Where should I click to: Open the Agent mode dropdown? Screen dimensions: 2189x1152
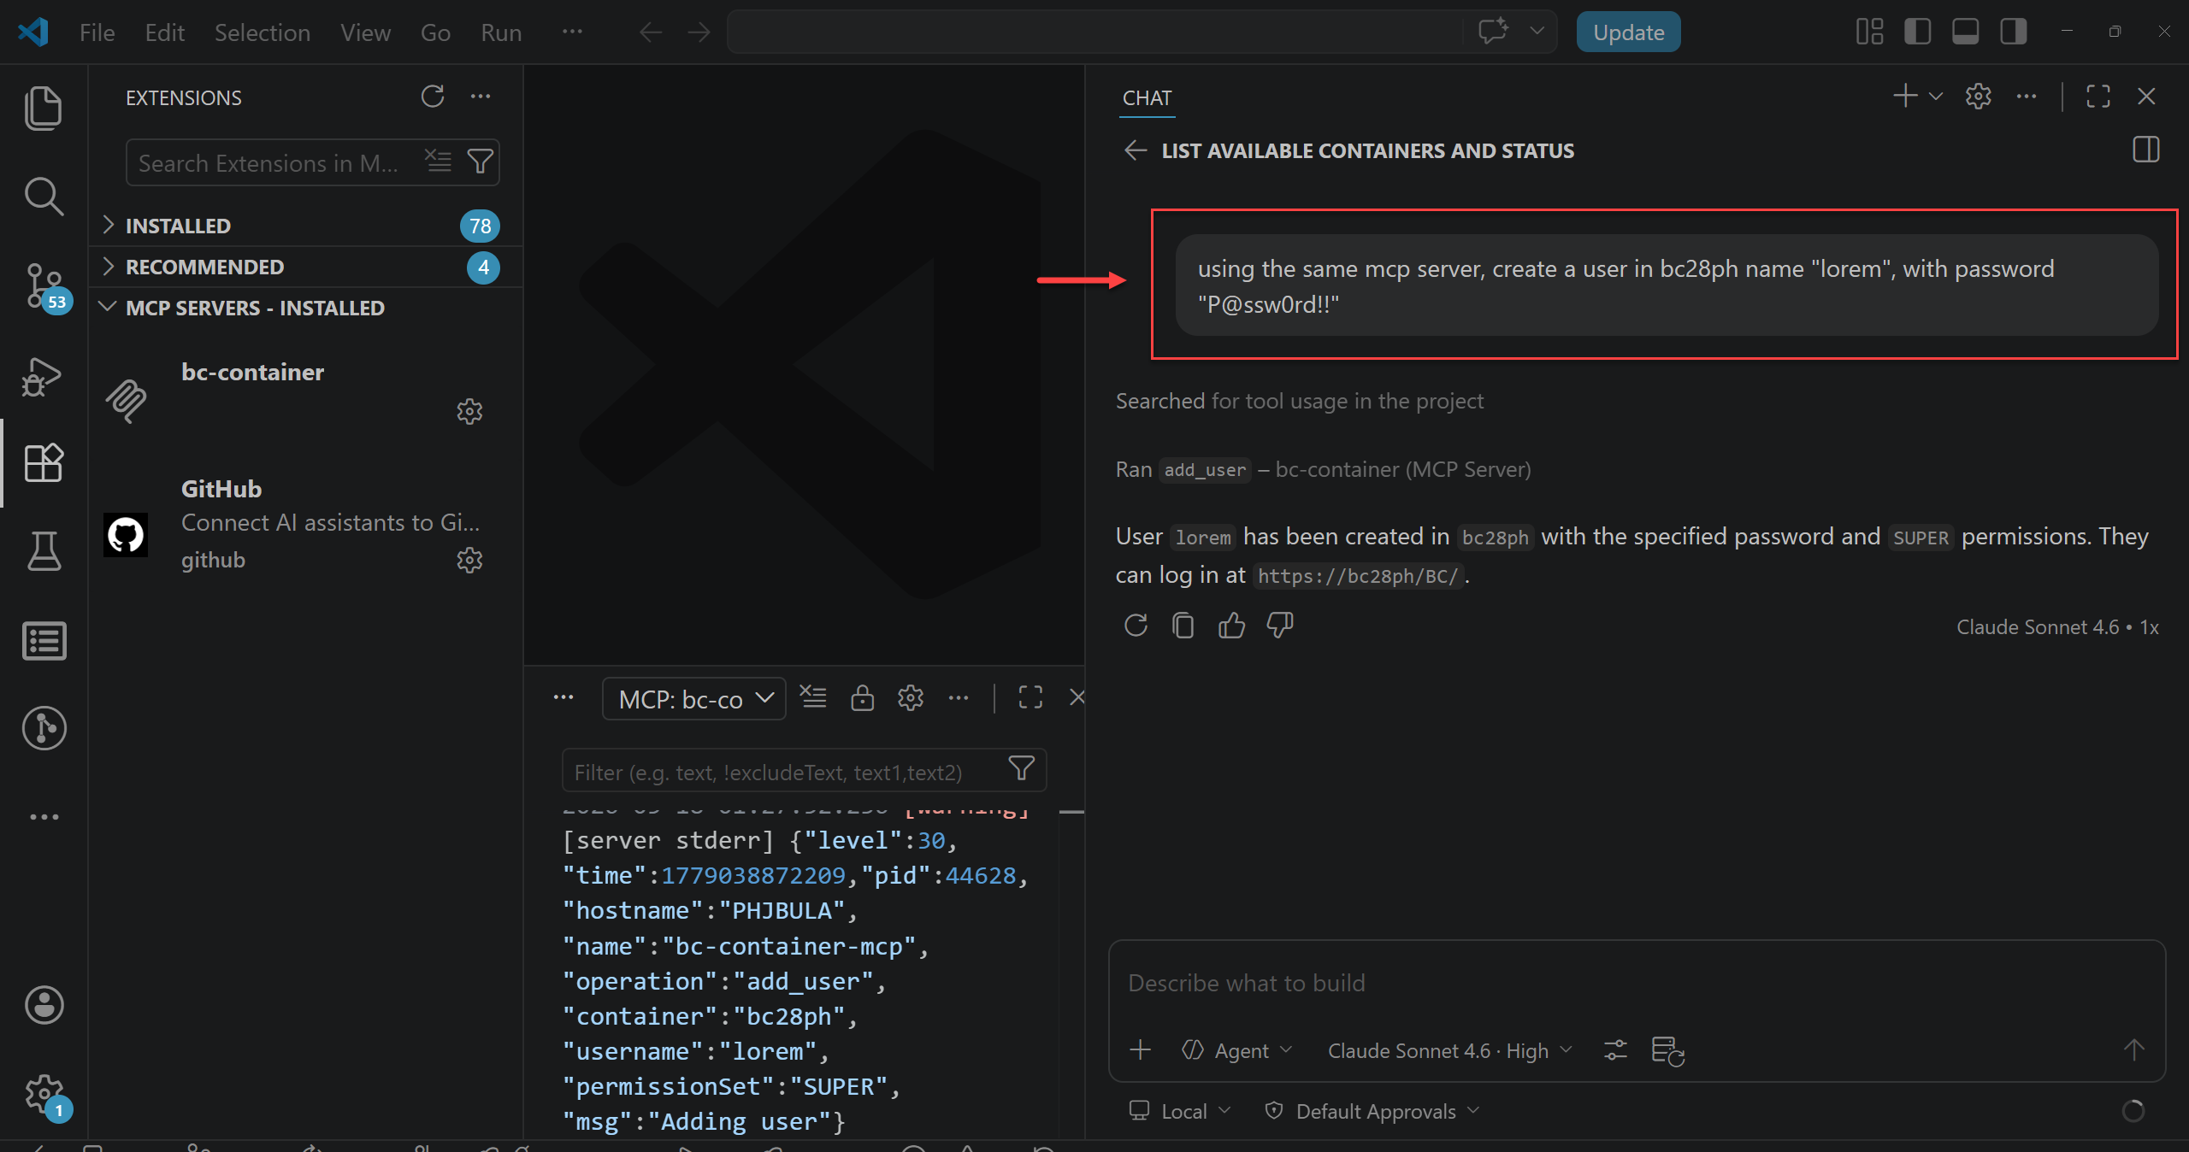(x=1236, y=1050)
